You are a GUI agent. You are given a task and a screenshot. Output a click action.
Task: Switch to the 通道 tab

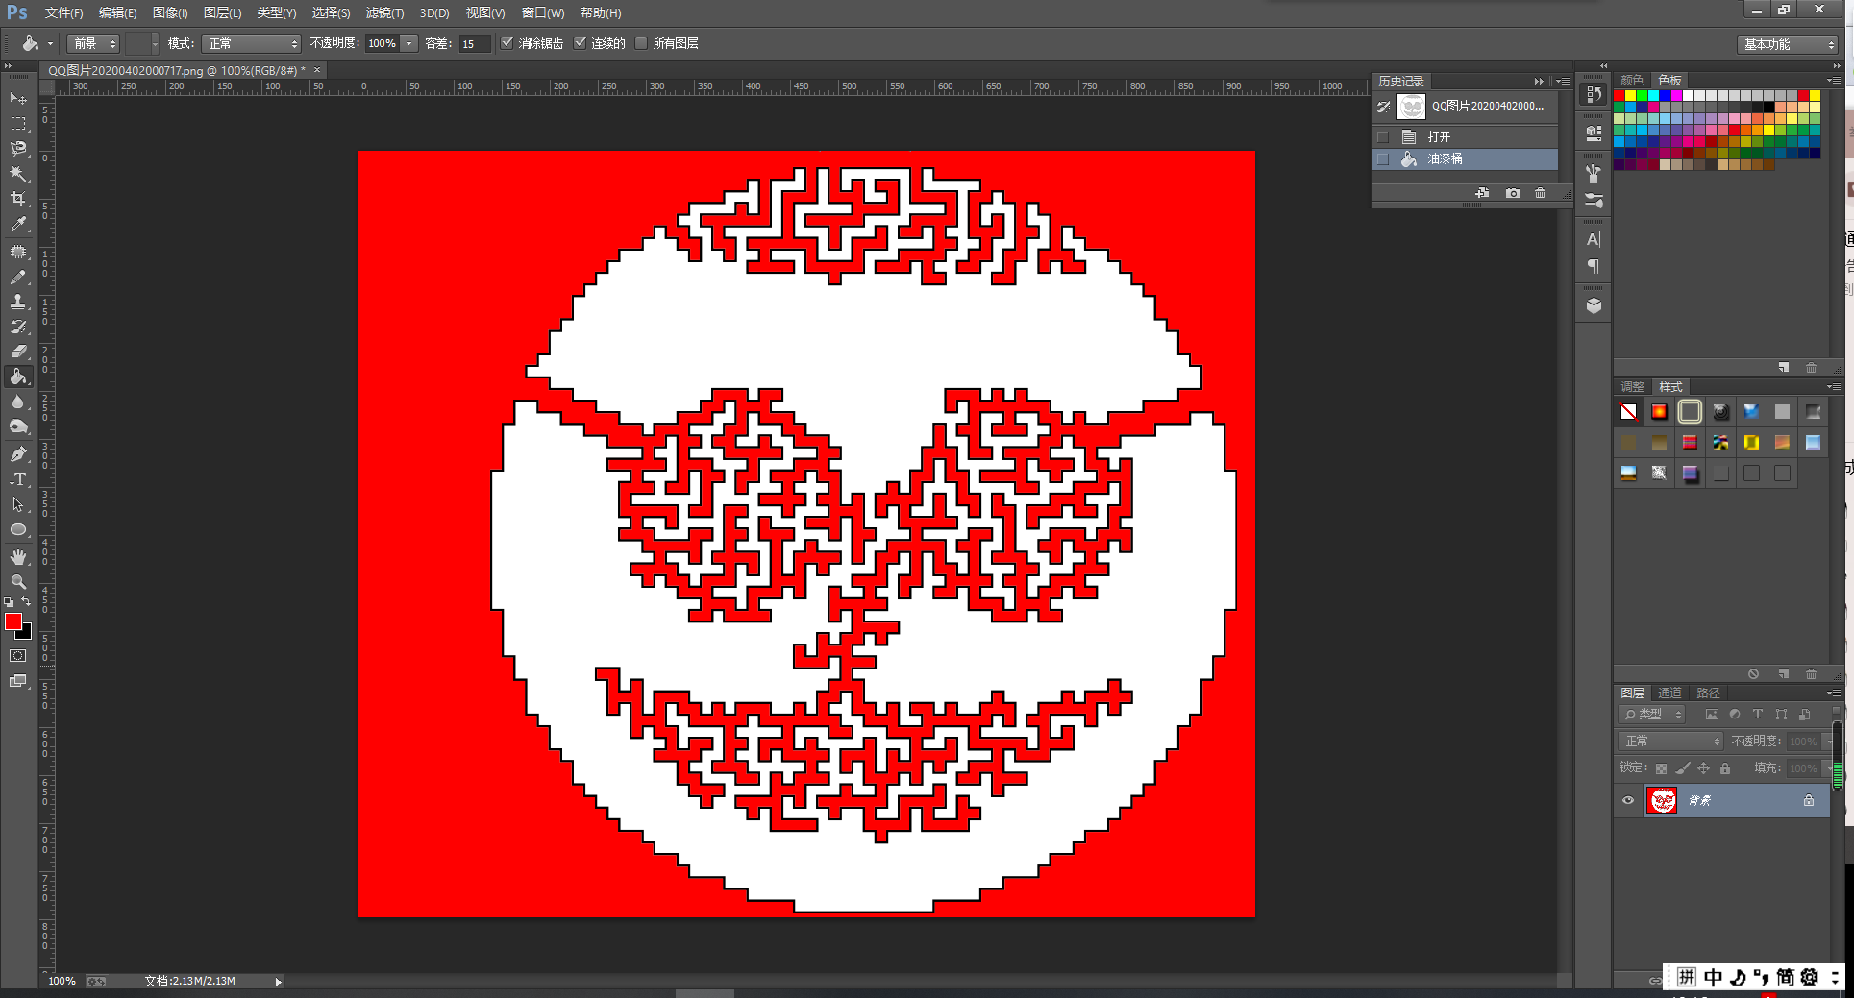[1670, 693]
